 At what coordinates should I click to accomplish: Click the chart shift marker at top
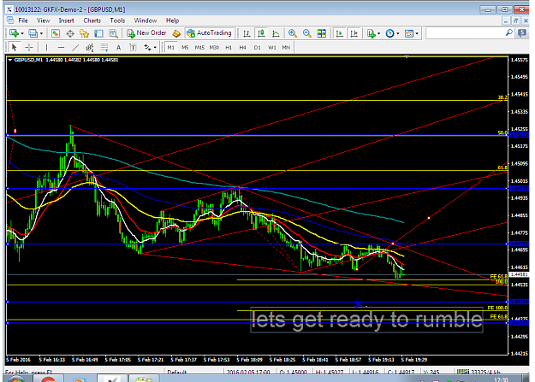(407, 57)
